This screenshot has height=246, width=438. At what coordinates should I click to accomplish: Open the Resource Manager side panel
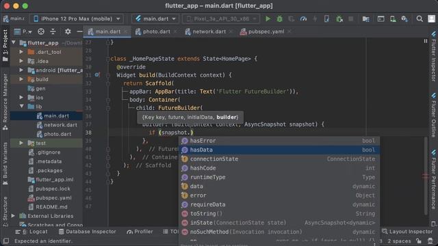pos(5,102)
